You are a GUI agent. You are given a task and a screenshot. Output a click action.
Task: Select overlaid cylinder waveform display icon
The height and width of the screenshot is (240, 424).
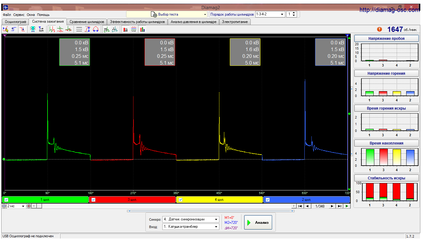[68, 29]
